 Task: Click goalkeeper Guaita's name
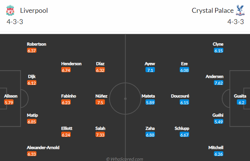click(240, 96)
